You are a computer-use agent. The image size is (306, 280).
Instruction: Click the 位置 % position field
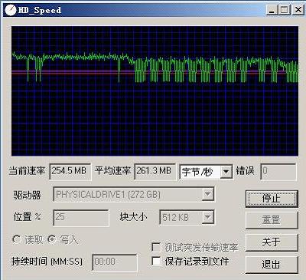click(x=81, y=218)
